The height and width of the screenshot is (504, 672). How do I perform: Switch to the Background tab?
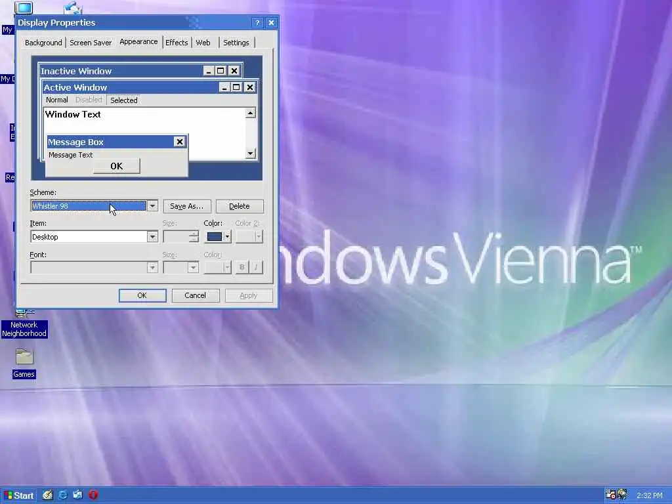(x=43, y=43)
